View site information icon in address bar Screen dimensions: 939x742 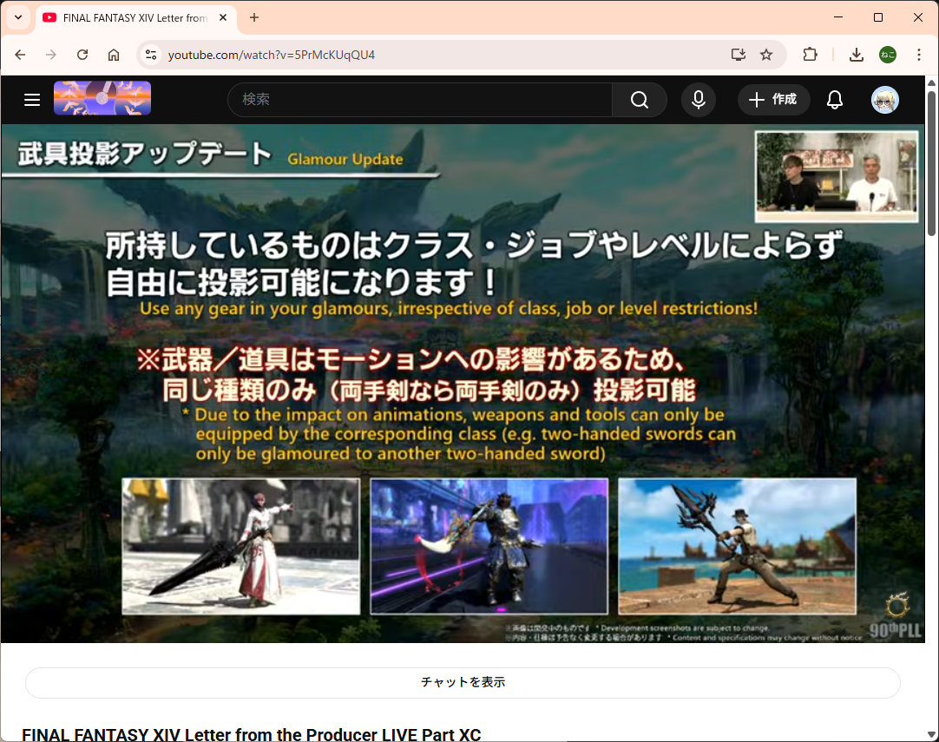point(151,55)
